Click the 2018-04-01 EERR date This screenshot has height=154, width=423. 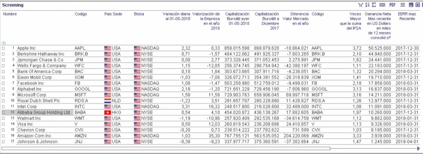click(x=407, y=142)
